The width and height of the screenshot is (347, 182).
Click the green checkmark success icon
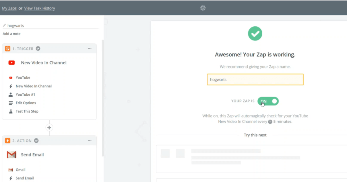(255, 33)
